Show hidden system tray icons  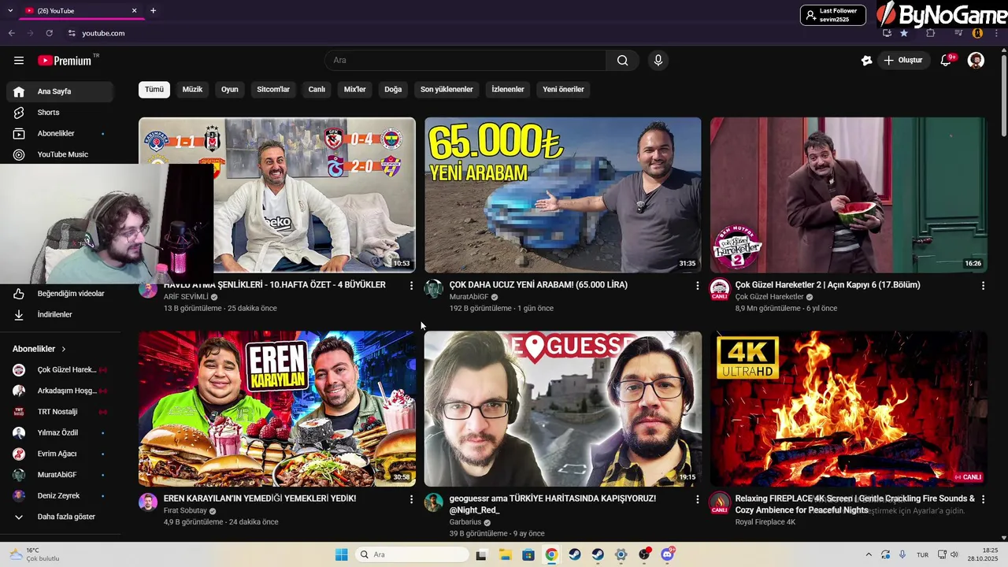tap(869, 554)
